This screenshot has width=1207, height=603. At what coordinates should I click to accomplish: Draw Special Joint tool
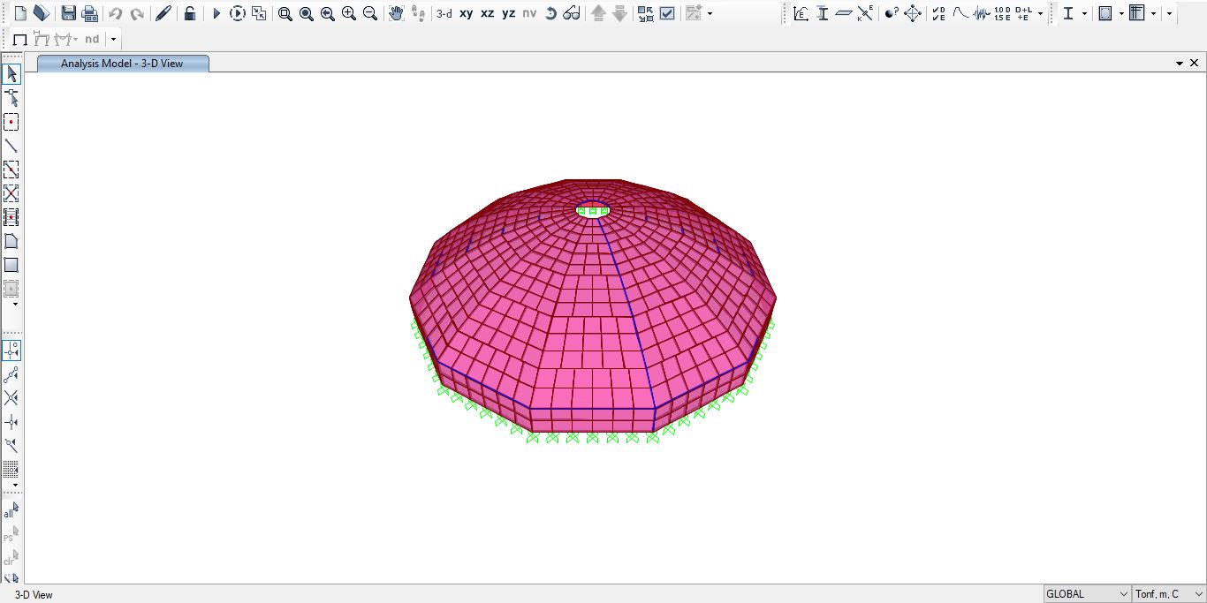coord(11,122)
